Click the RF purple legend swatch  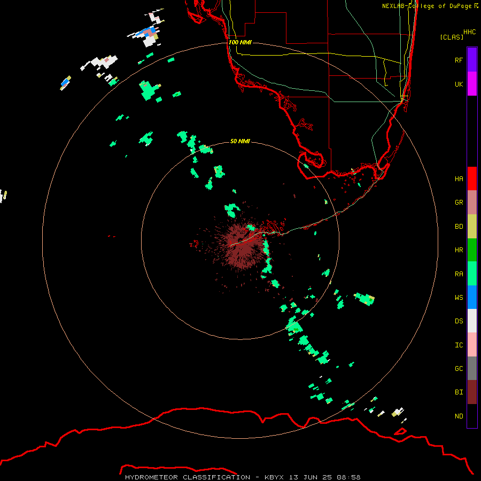pos(472,60)
